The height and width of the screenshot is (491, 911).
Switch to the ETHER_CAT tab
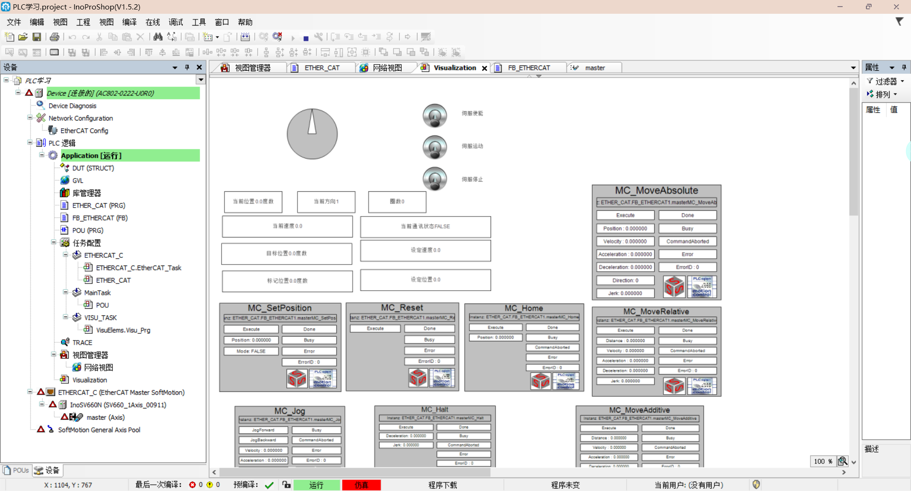(x=321, y=68)
